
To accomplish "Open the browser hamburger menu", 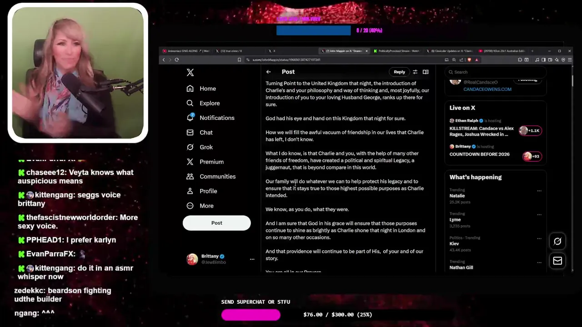I will click(x=570, y=59).
